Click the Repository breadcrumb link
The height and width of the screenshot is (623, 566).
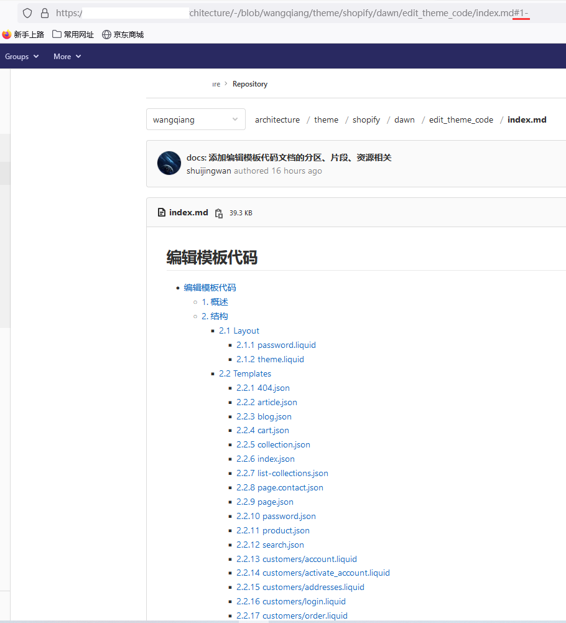point(250,84)
